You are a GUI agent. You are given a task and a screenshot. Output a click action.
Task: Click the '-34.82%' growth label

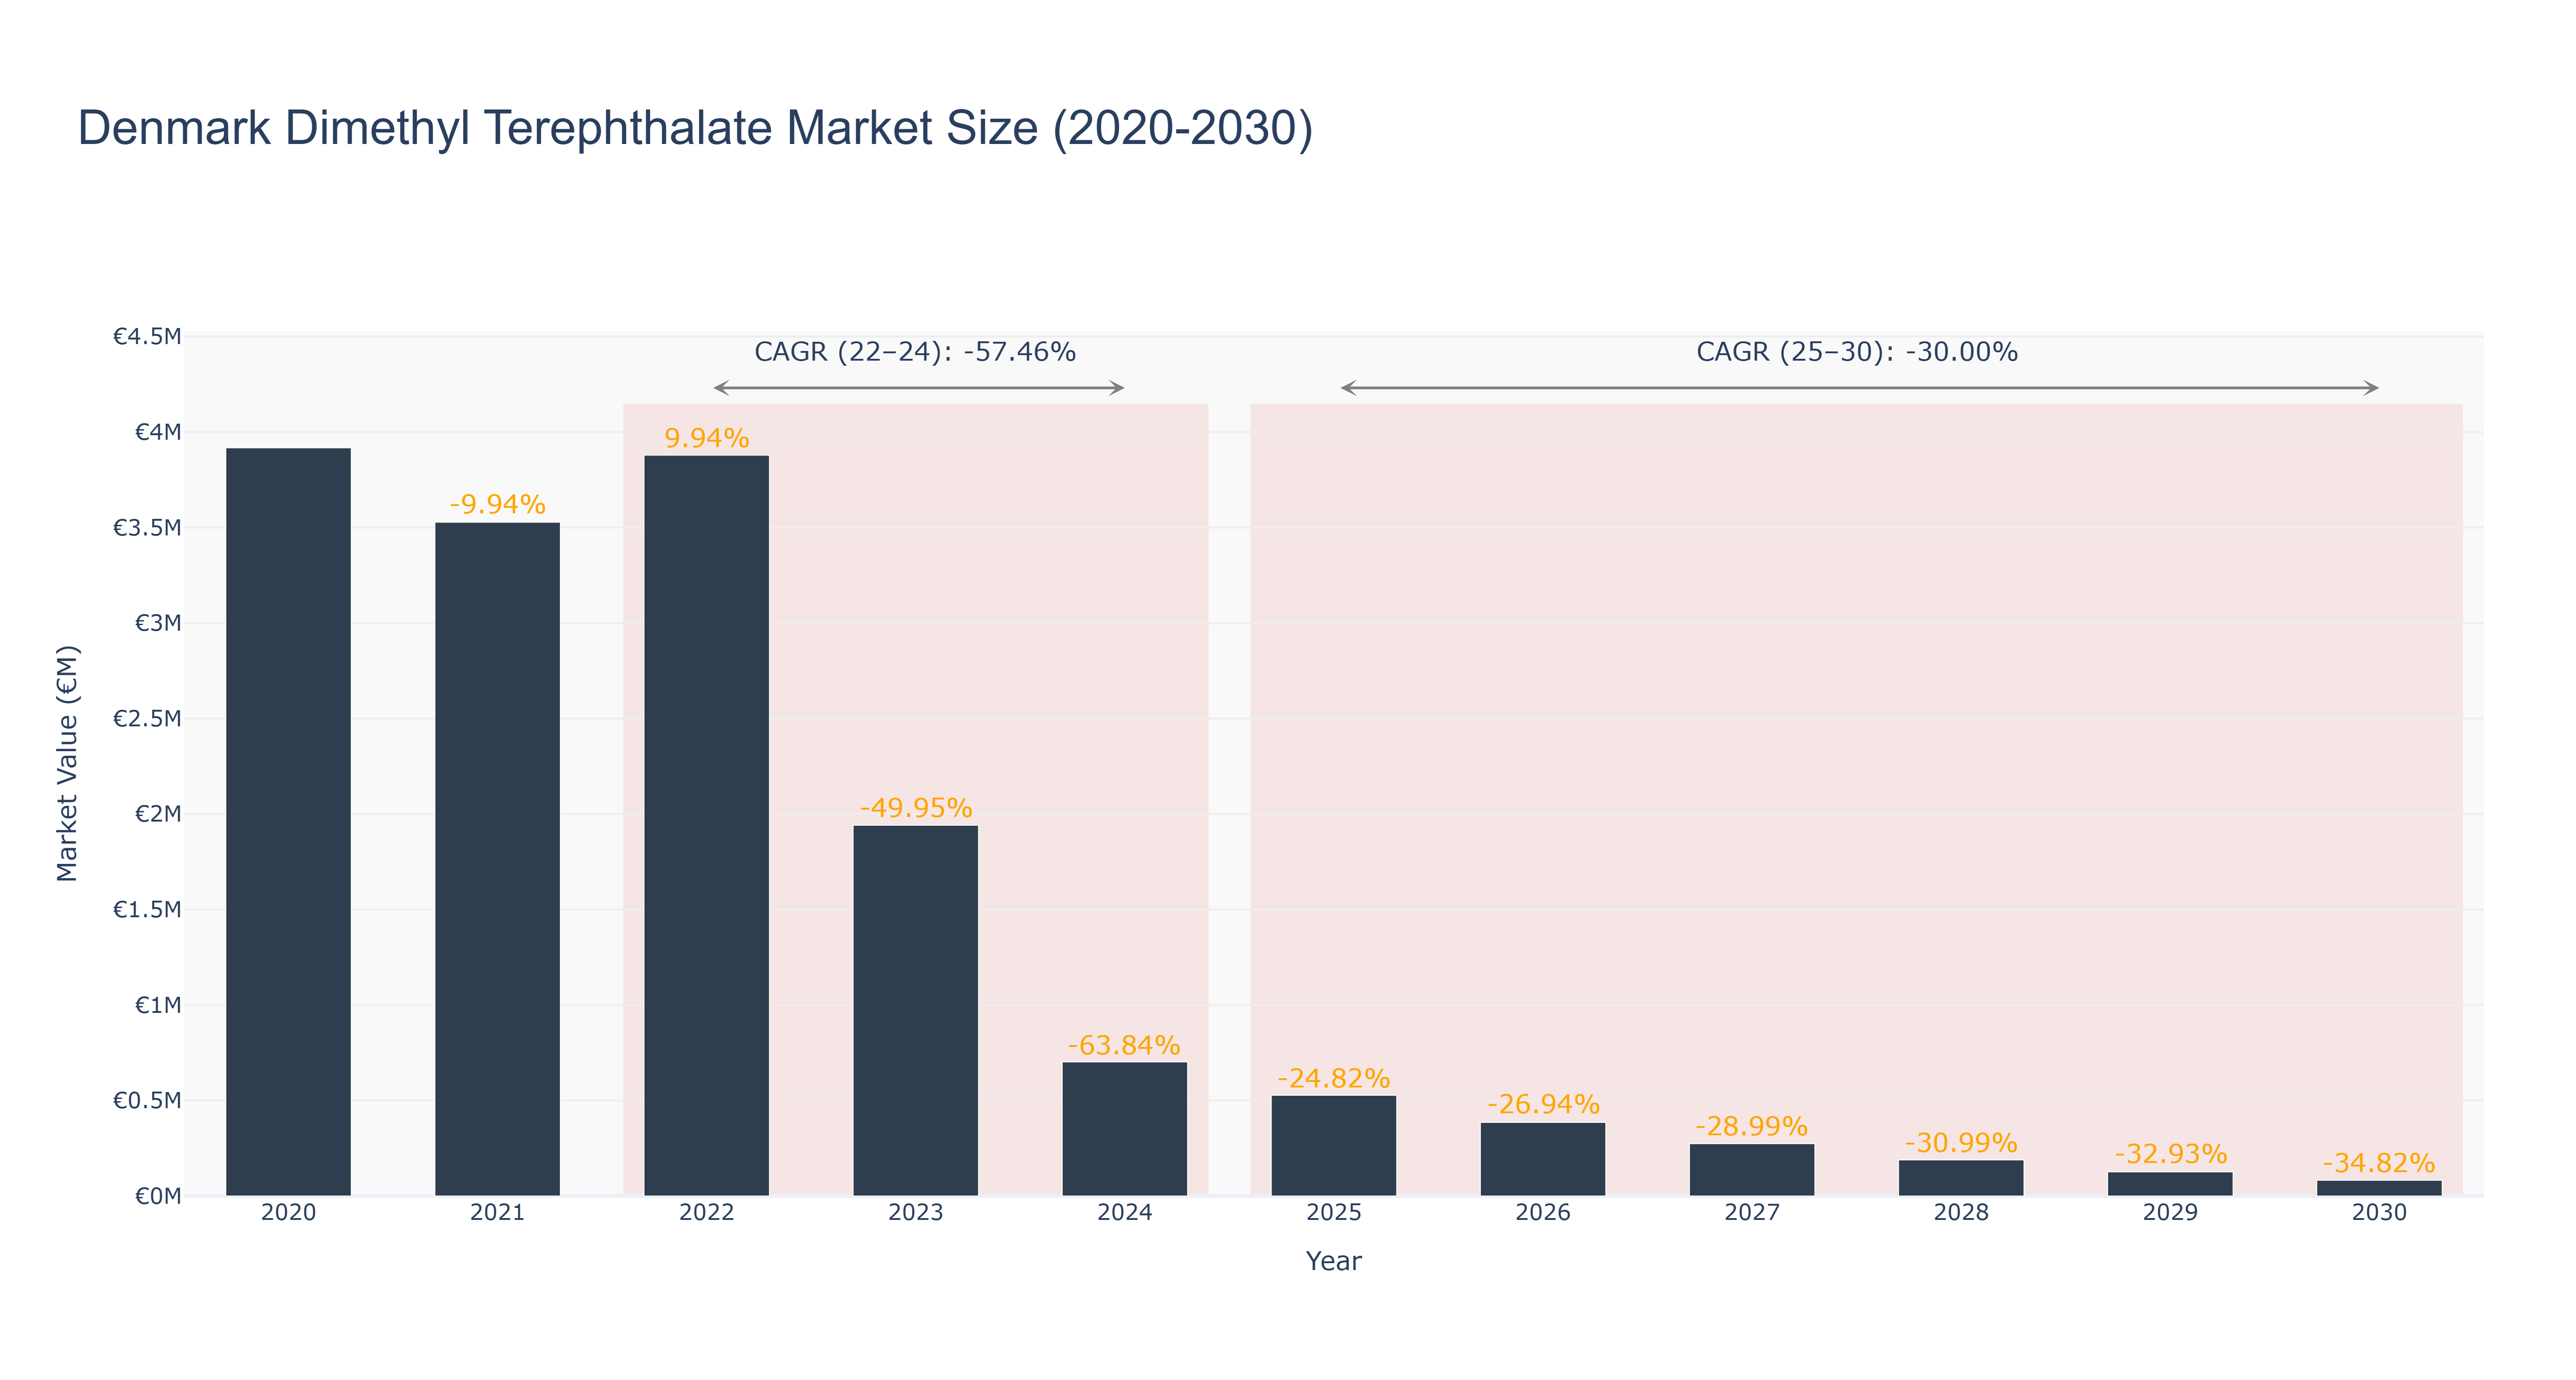click(x=2379, y=1163)
